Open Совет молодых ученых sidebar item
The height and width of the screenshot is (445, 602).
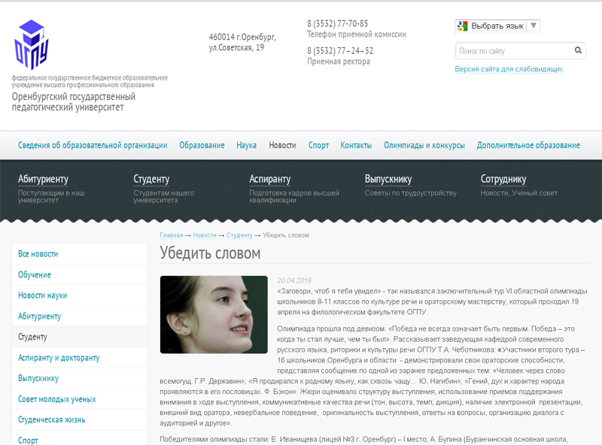[x=80, y=399]
